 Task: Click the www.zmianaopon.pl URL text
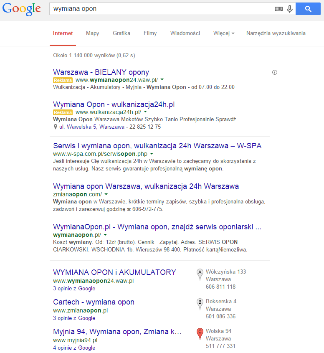point(80,310)
